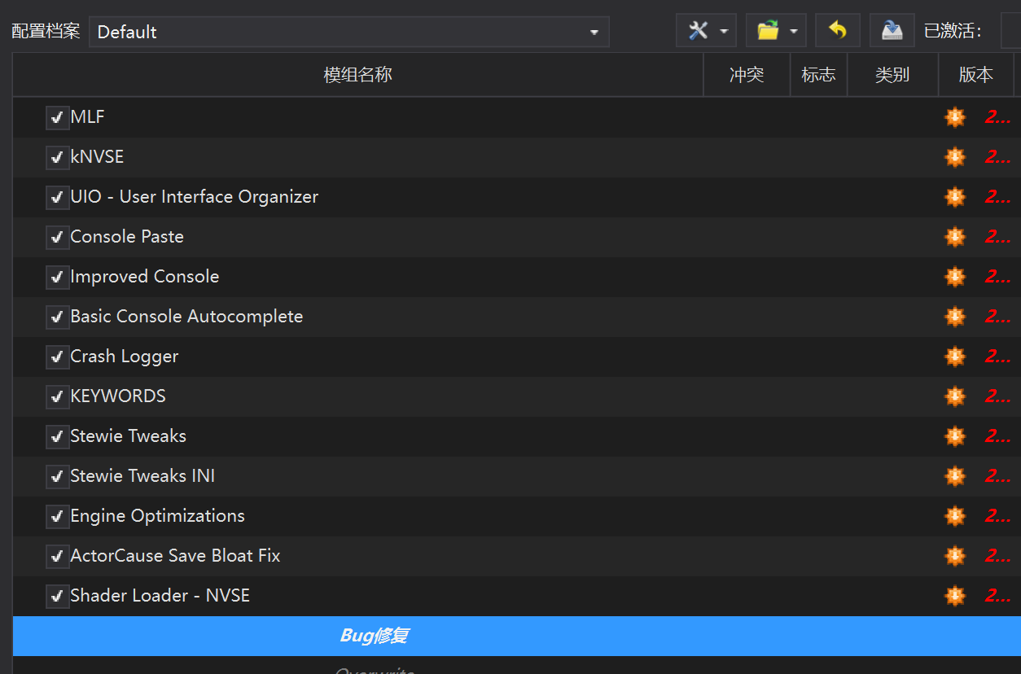Click the create backup icon
Screen dimensions: 1021x674
[x=892, y=31]
